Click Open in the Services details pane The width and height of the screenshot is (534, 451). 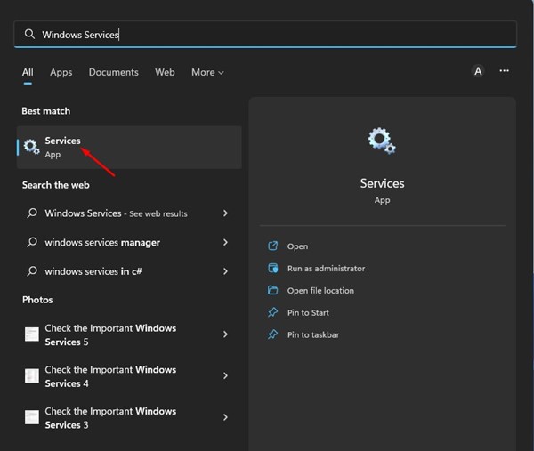click(297, 246)
